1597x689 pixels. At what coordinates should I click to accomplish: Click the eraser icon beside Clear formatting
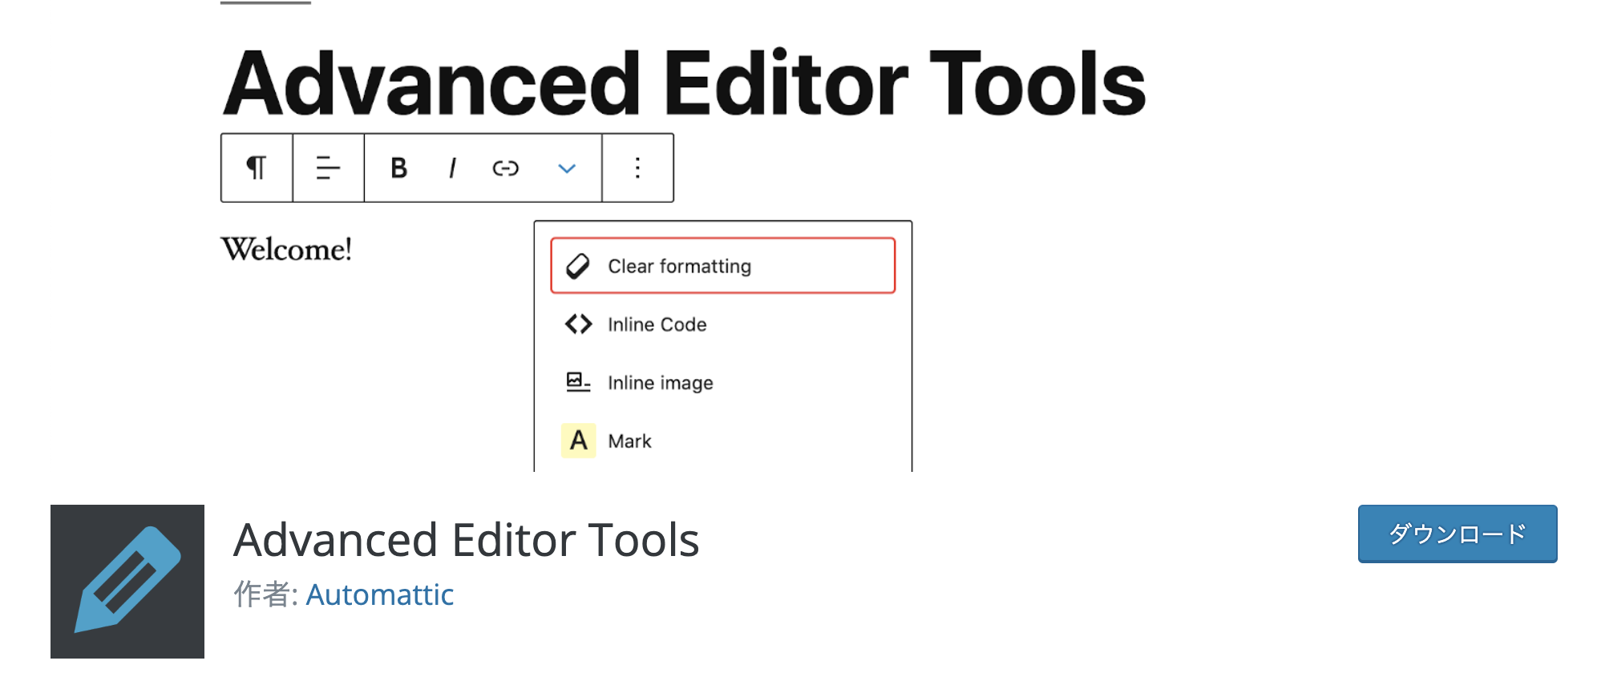pos(578,266)
